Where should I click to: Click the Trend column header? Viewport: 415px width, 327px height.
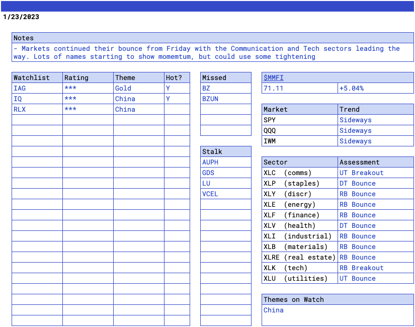(376, 109)
